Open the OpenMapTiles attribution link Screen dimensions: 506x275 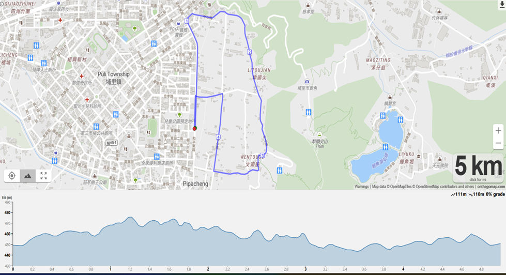400,187
